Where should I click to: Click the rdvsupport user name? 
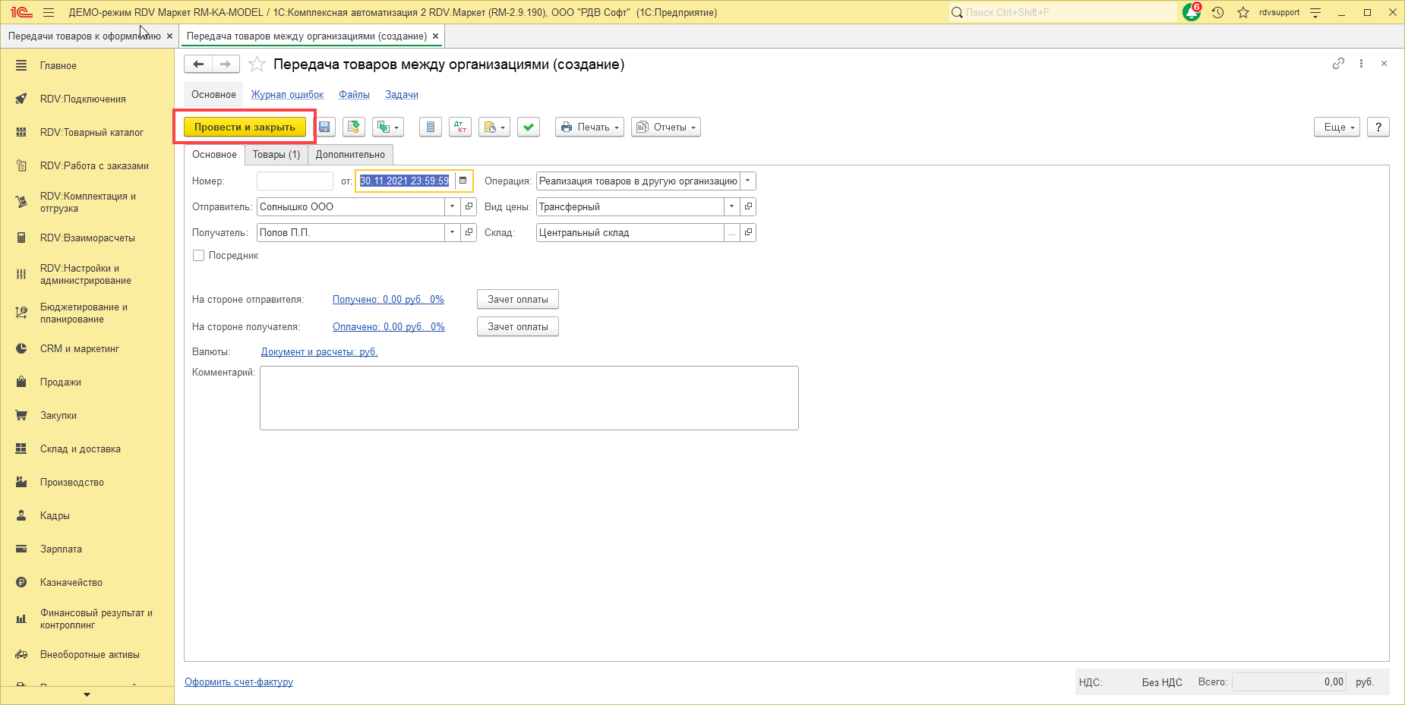1280,12
